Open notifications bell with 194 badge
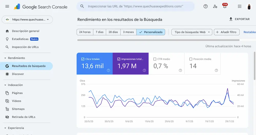Screen dimensions: 256x135 pos(225,6)
